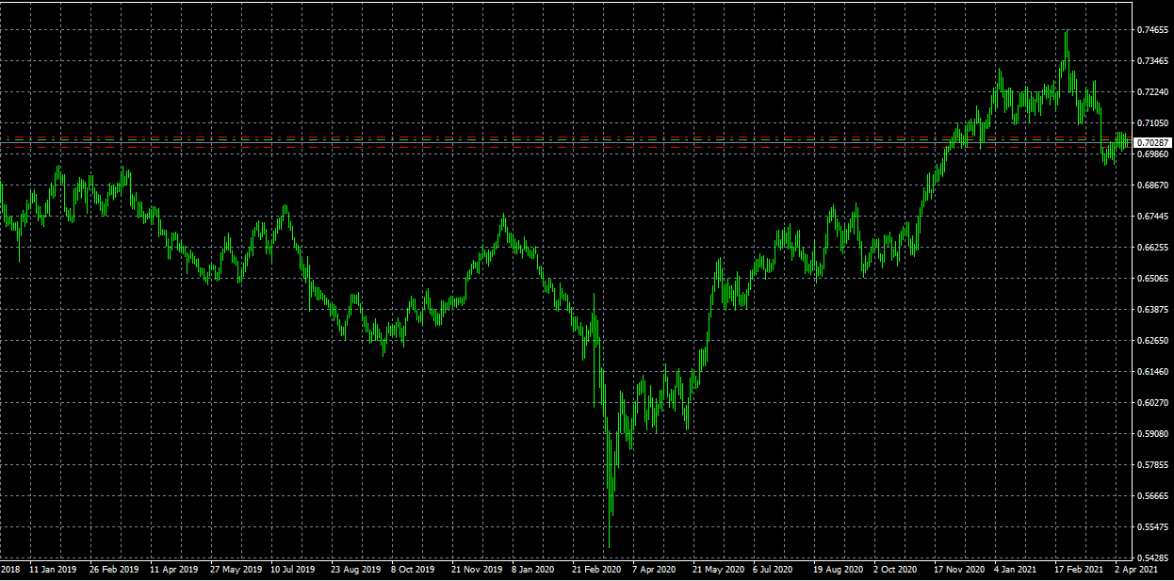Click the 11 Apr 2019 date label
This screenshot has width=1174, height=581.
click(x=173, y=570)
